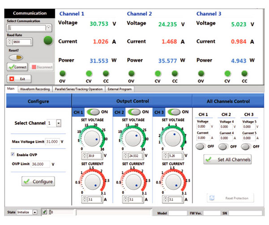This screenshot has height=225, width=269.
Task: Uncheck the Enable OVP checkbox
Action: pos(13,154)
